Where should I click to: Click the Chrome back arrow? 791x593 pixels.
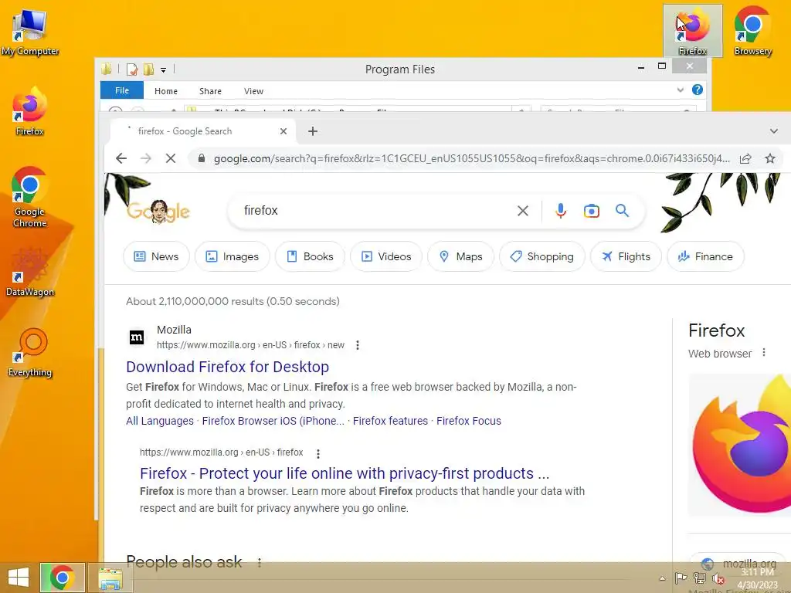click(x=121, y=158)
